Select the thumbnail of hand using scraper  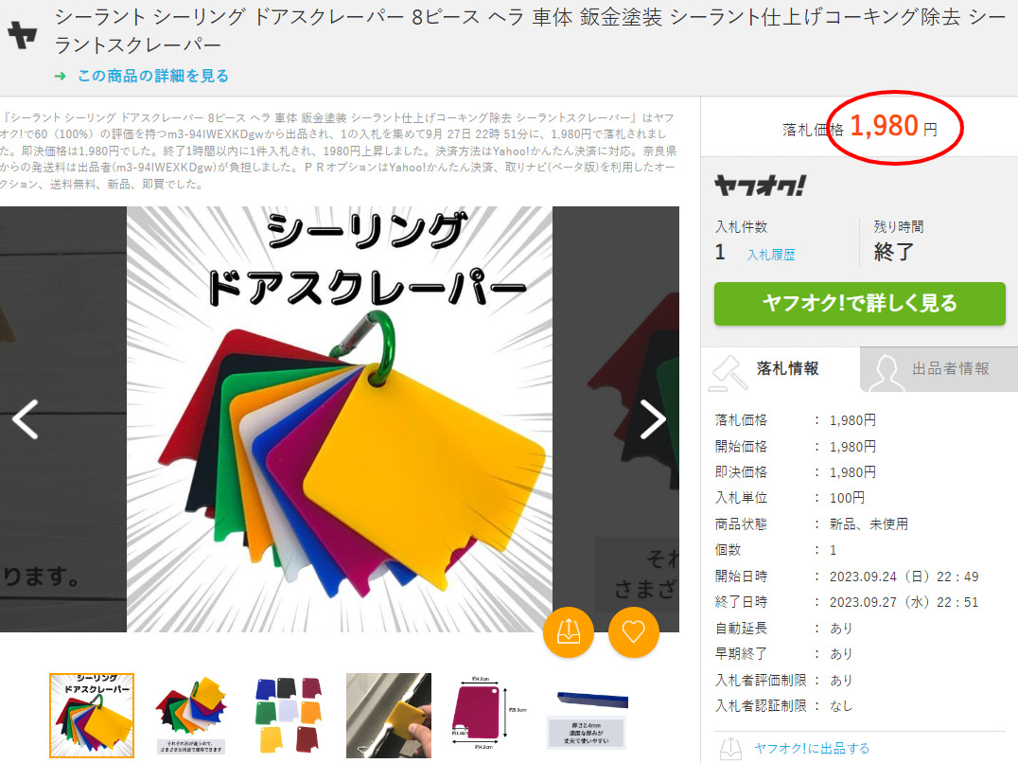click(388, 716)
